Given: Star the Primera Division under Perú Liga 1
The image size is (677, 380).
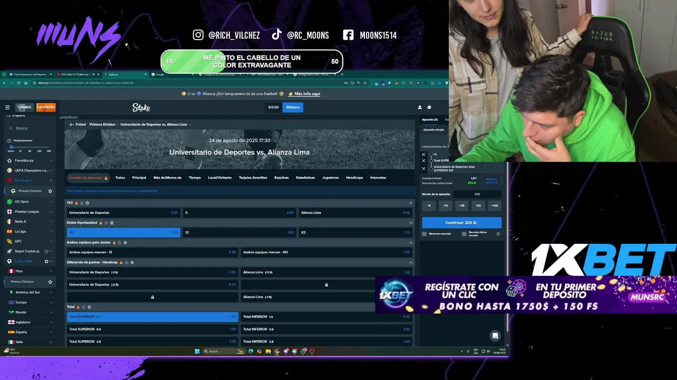Looking at the screenshot, I should (x=50, y=191).
